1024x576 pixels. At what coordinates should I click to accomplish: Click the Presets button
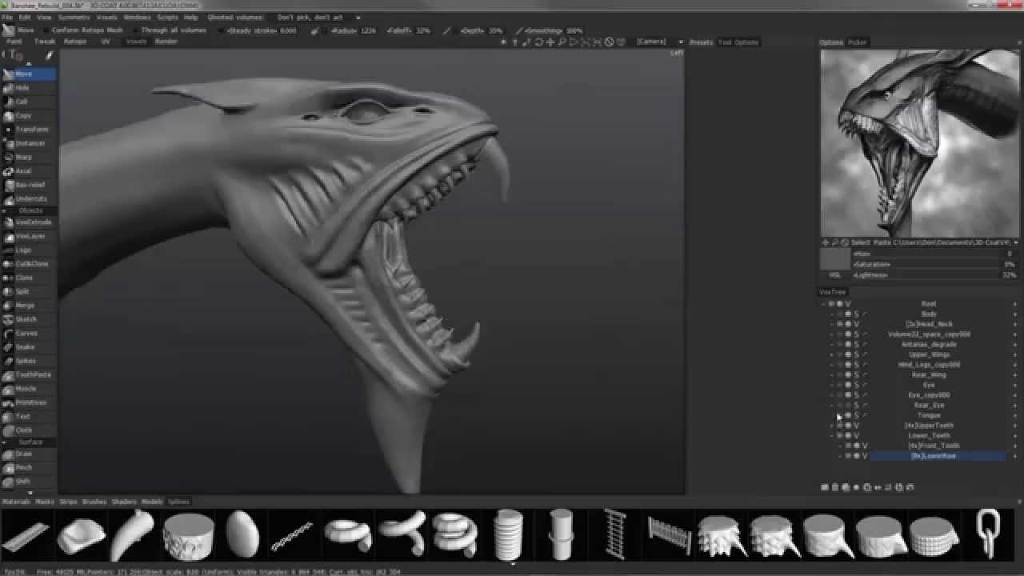point(701,42)
